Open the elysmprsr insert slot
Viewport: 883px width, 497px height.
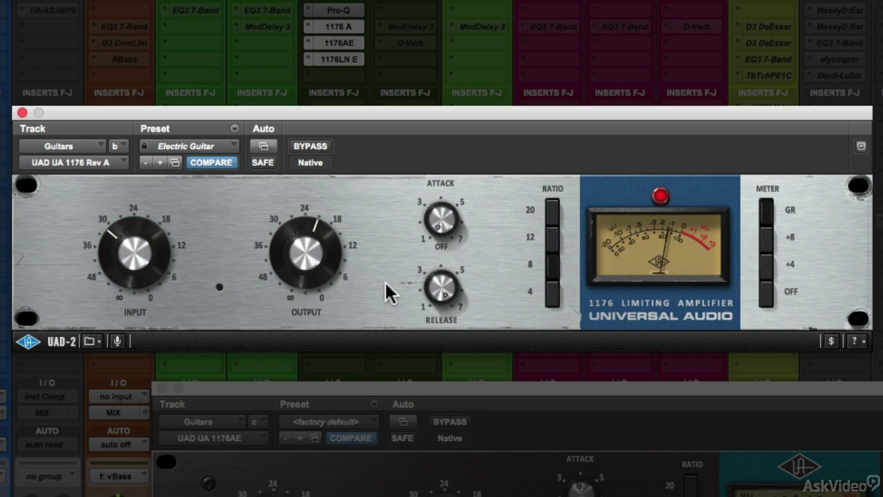[836, 59]
